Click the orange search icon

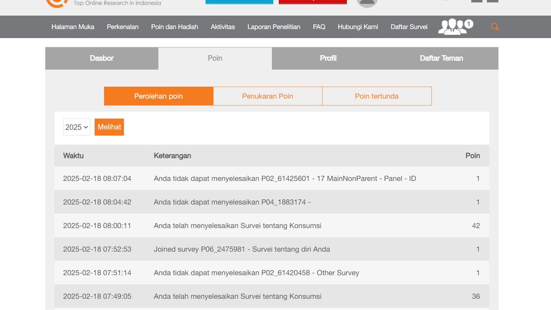pyautogui.click(x=495, y=26)
